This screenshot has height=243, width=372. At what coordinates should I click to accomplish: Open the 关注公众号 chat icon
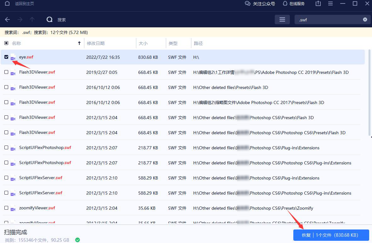tap(248, 3)
